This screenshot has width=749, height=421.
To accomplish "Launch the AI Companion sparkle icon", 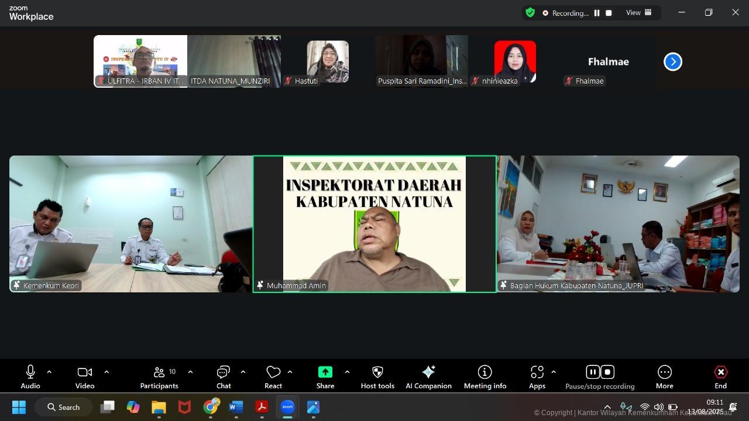I will click(x=428, y=372).
